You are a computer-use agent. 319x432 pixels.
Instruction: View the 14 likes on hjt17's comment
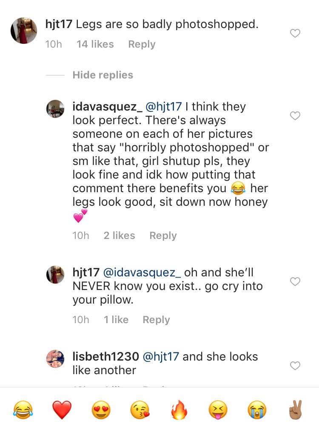pos(95,44)
